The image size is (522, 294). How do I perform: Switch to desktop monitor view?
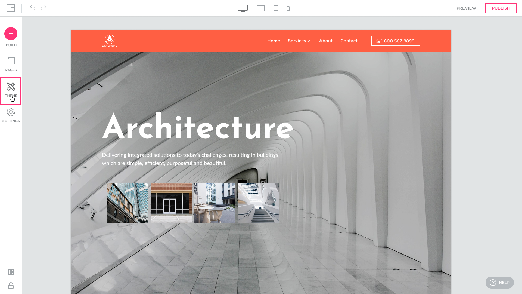coord(243,8)
